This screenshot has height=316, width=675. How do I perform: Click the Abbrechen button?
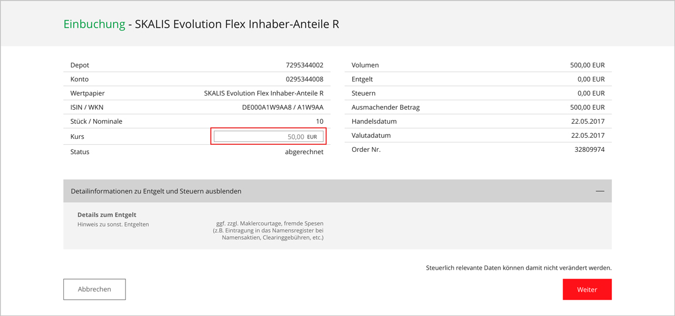[x=94, y=289]
